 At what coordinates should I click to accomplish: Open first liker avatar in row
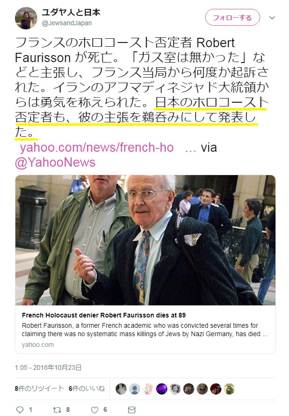pyautogui.click(x=121, y=388)
